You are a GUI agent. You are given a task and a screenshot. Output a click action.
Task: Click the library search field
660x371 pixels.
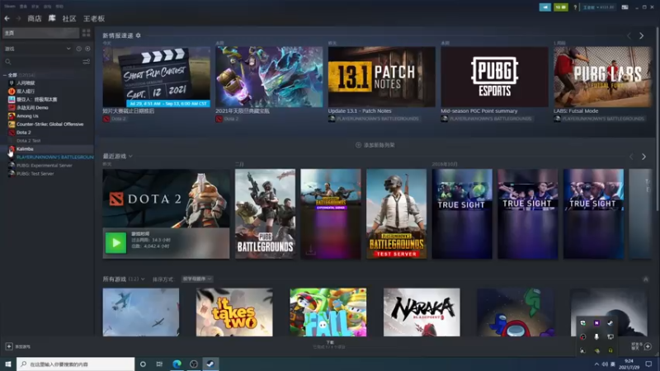(42, 62)
